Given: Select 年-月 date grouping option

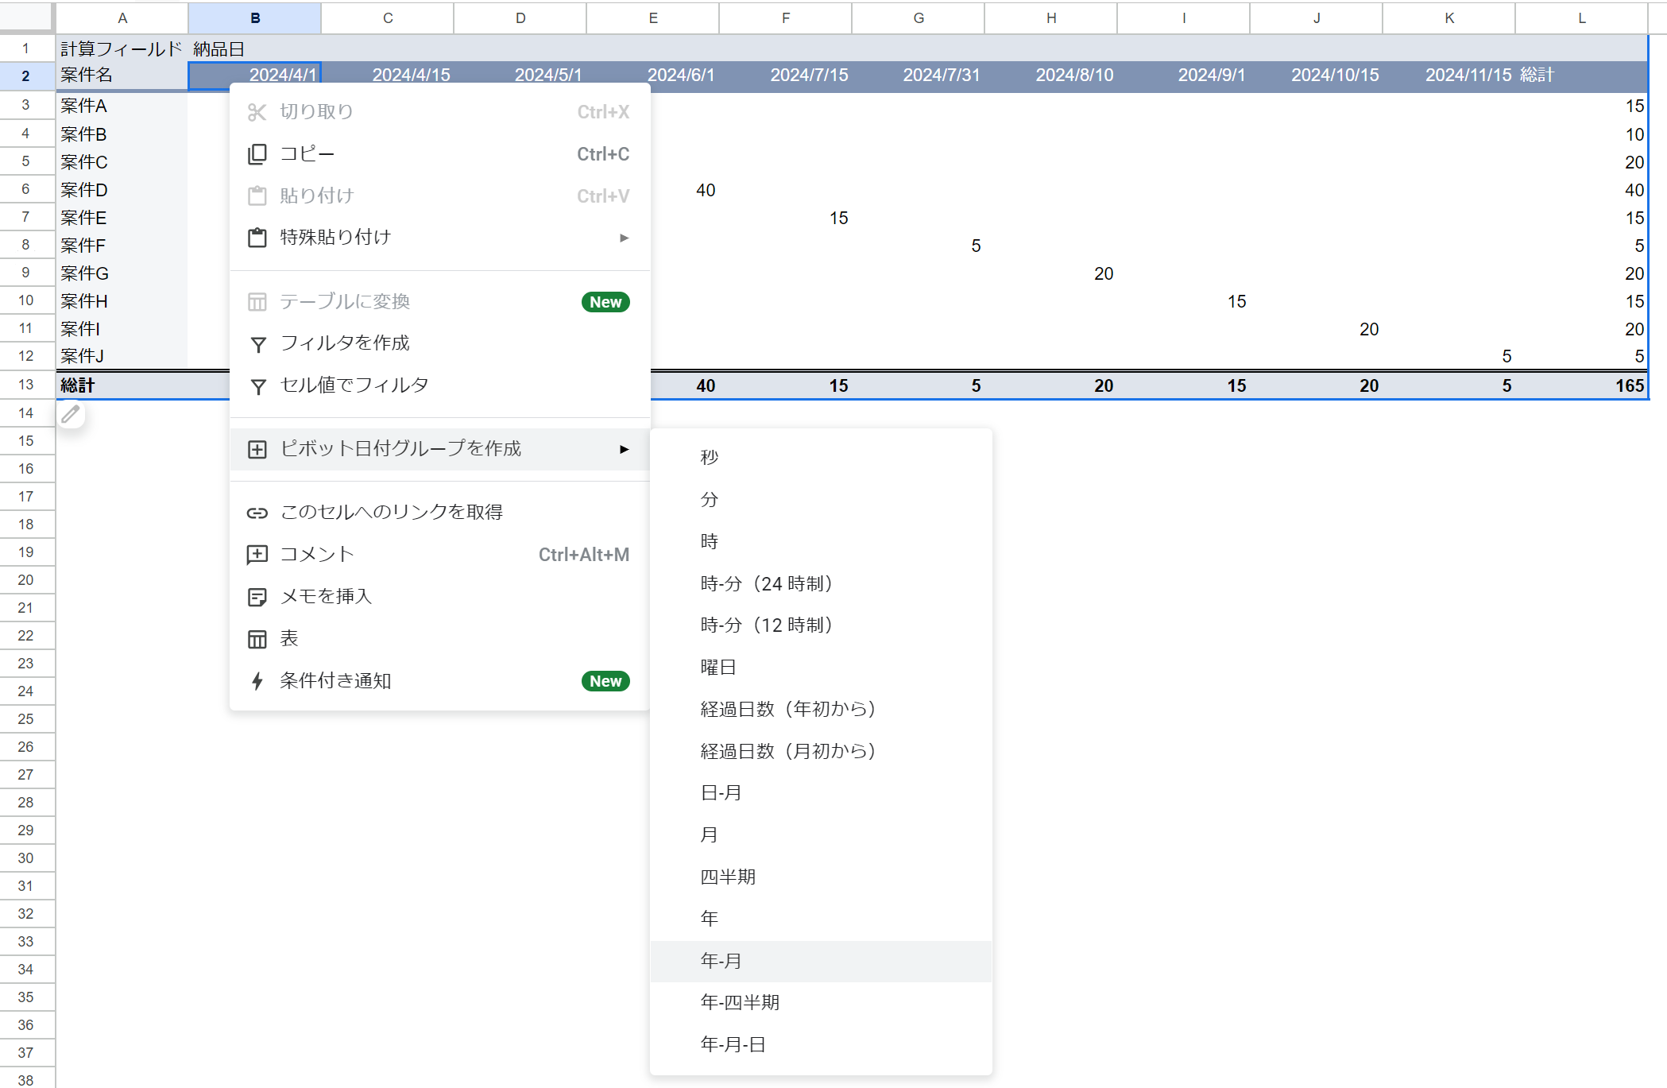Looking at the screenshot, I should point(721,961).
